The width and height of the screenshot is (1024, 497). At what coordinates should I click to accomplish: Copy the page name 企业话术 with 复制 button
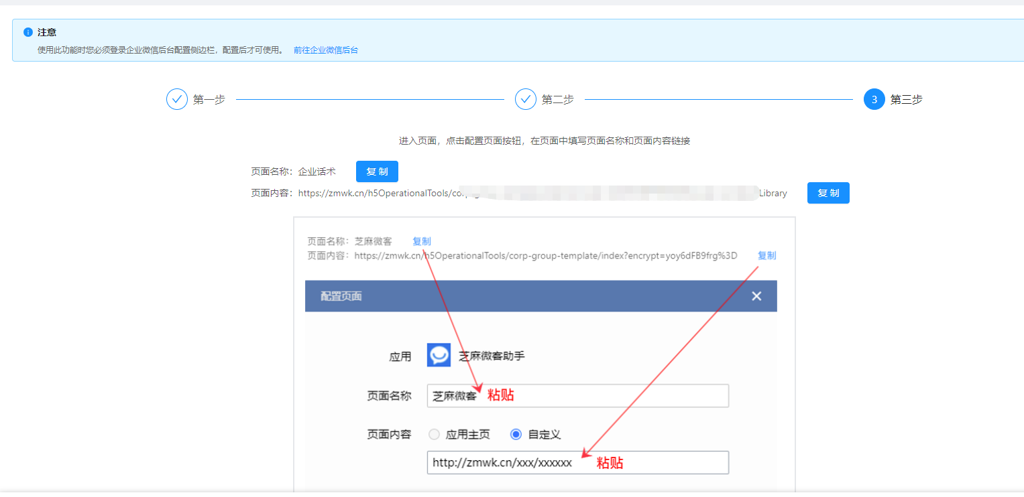click(377, 171)
